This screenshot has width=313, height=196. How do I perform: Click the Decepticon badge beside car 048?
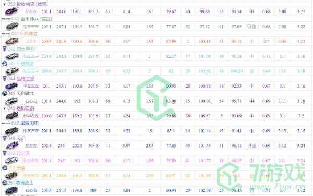click(4, 138)
